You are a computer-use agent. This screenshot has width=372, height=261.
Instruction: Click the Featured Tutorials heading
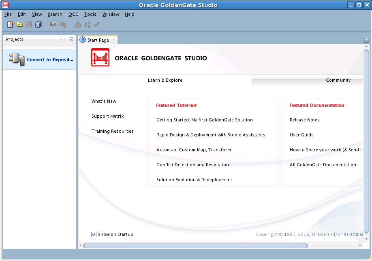pos(176,105)
